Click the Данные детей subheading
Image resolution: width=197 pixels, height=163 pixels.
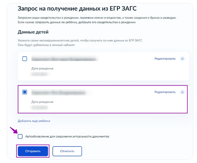33,32
